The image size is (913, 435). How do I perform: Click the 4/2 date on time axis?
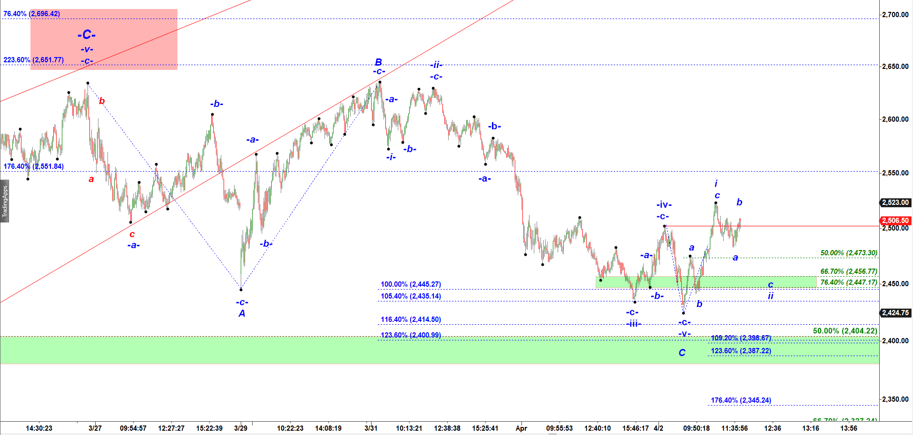658,428
